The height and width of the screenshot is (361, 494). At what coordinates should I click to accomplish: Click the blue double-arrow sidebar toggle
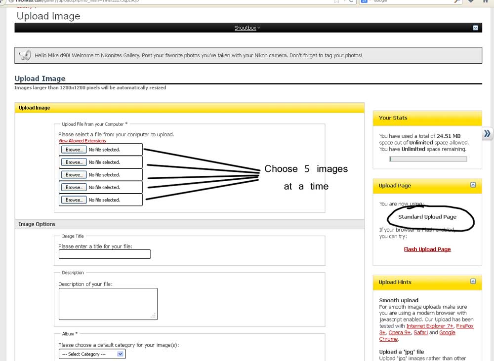click(488, 133)
